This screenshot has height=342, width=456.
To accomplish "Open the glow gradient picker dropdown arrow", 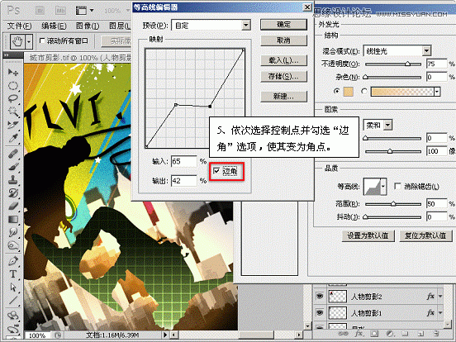I will pos(437,92).
